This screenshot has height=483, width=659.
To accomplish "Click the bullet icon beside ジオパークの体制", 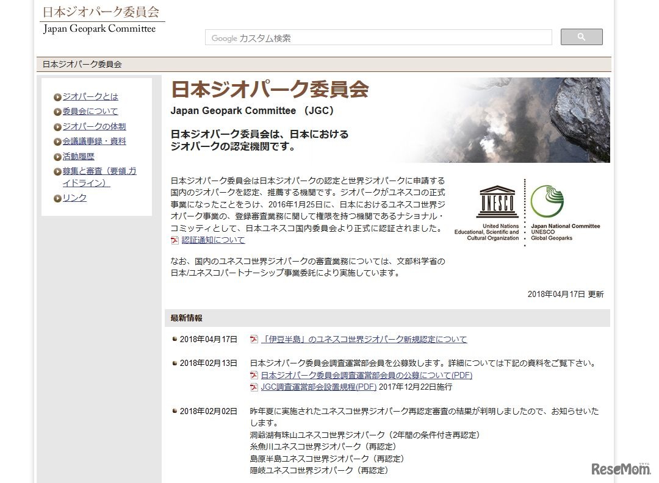I will pos(57,127).
